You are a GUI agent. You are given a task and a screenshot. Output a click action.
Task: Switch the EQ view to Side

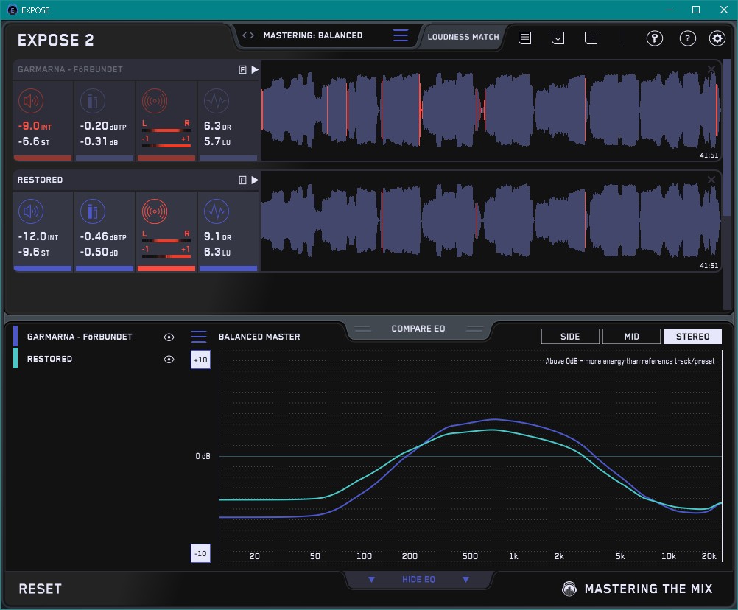pyautogui.click(x=570, y=337)
